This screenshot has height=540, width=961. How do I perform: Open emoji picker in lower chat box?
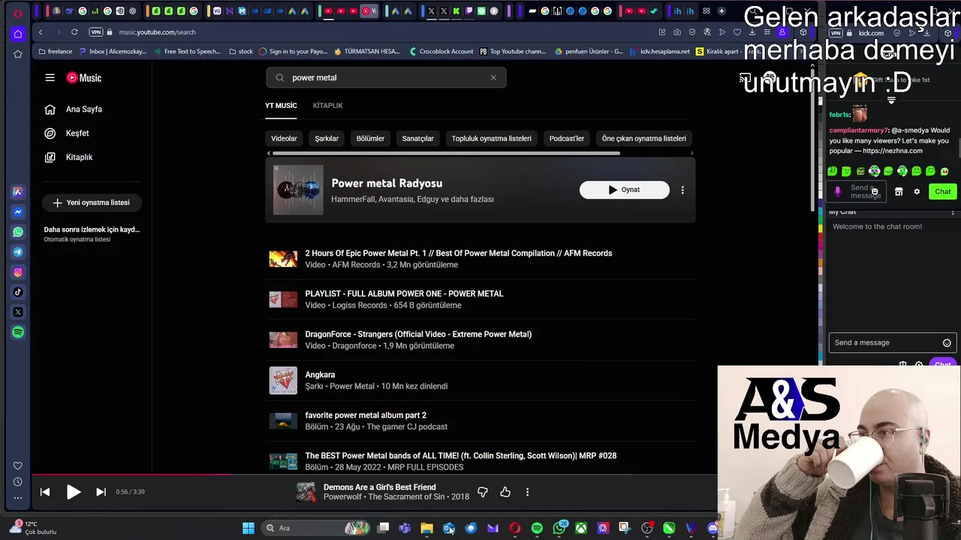pyautogui.click(x=947, y=343)
